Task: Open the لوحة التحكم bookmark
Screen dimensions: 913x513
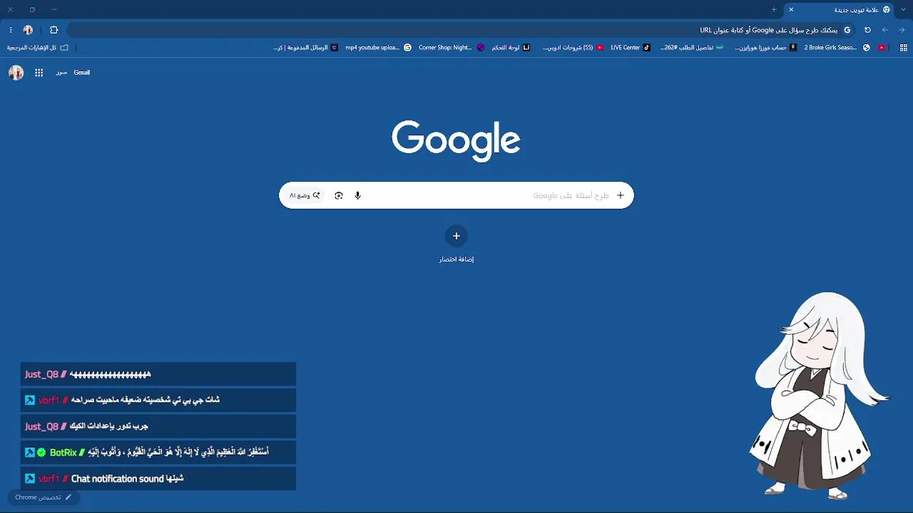Action: (x=511, y=48)
